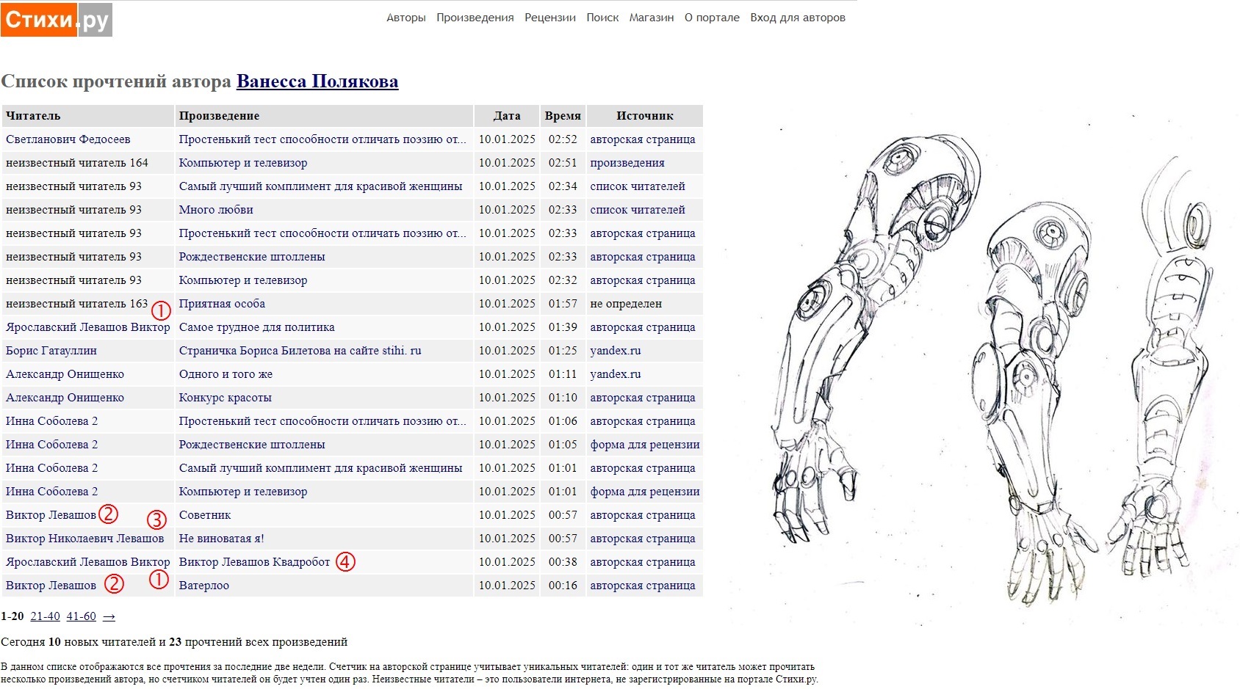
Task: Open the work Много любви
Action: (x=216, y=210)
